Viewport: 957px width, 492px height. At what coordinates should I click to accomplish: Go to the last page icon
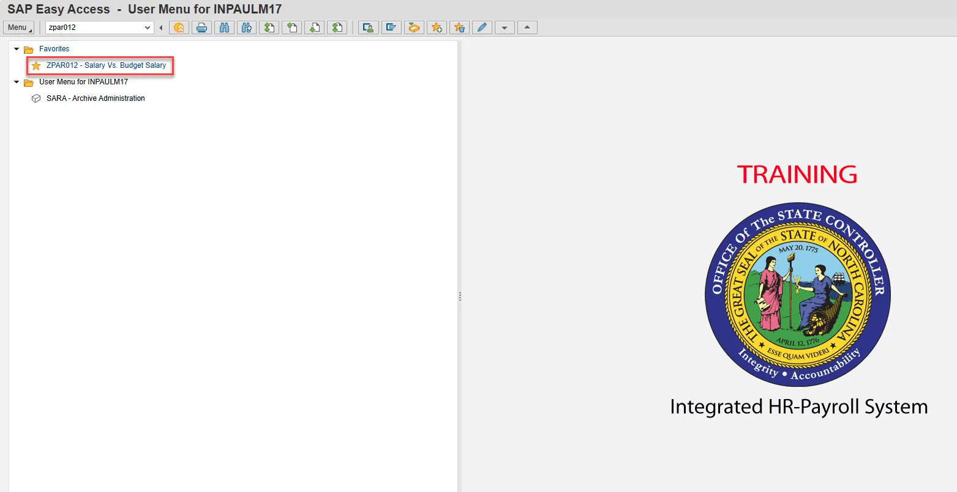click(337, 28)
